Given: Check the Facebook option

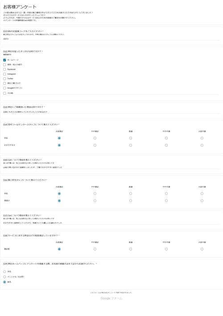Looking at the screenshot, I should [x=4, y=69].
